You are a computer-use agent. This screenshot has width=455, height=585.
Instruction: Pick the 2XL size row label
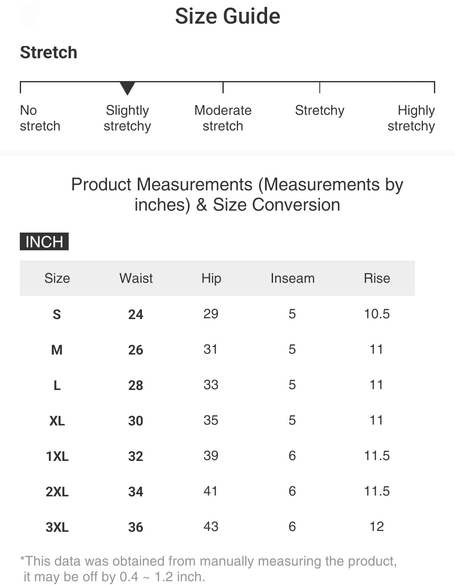click(57, 492)
